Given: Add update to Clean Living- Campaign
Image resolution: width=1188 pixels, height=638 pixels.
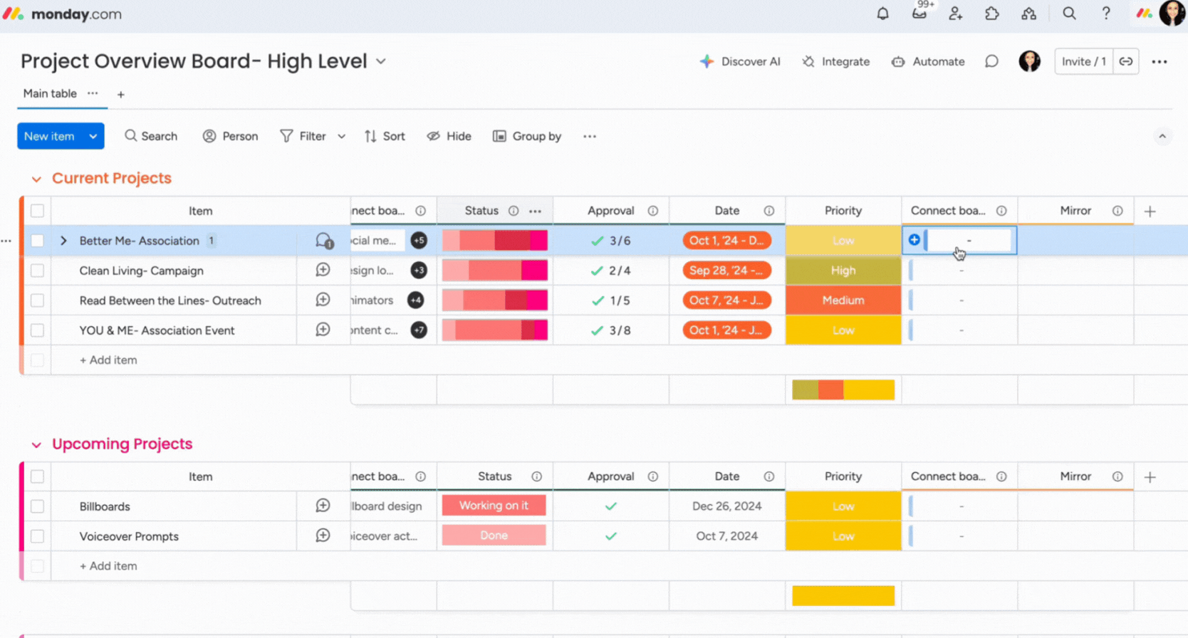Looking at the screenshot, I should 323,271.
